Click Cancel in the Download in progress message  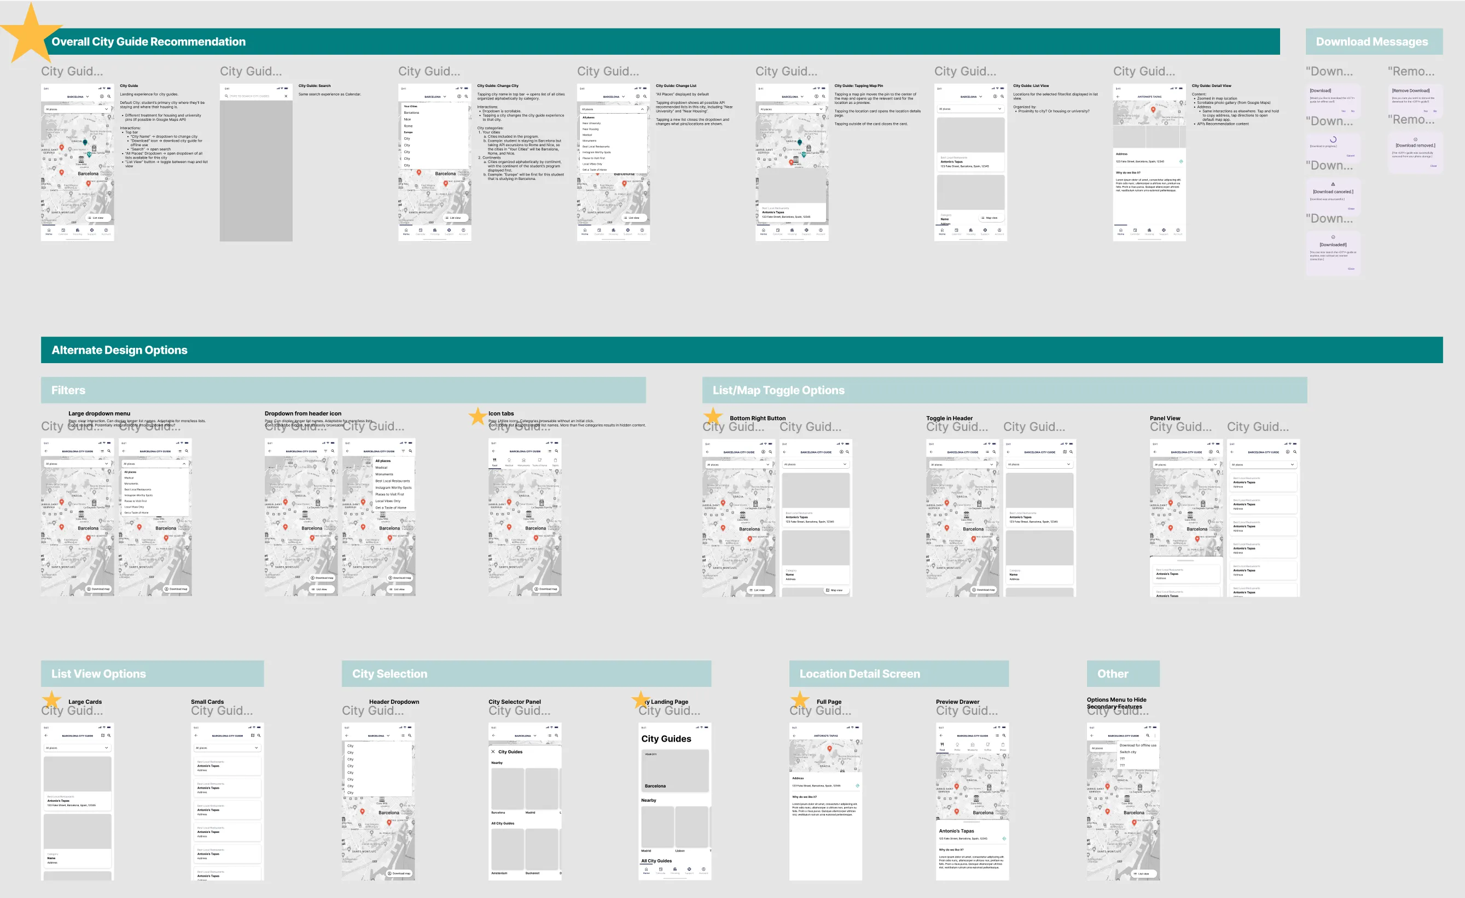tap(1350, 156)
